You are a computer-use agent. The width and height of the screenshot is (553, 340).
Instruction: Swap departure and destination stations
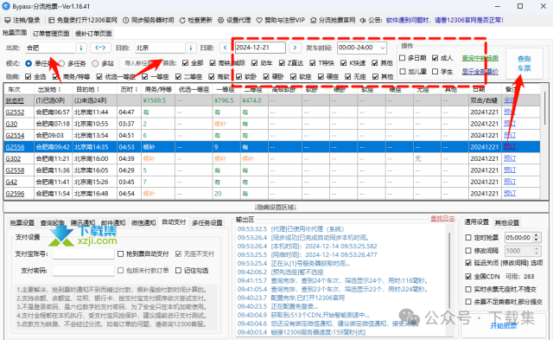(x=100, y=48)
